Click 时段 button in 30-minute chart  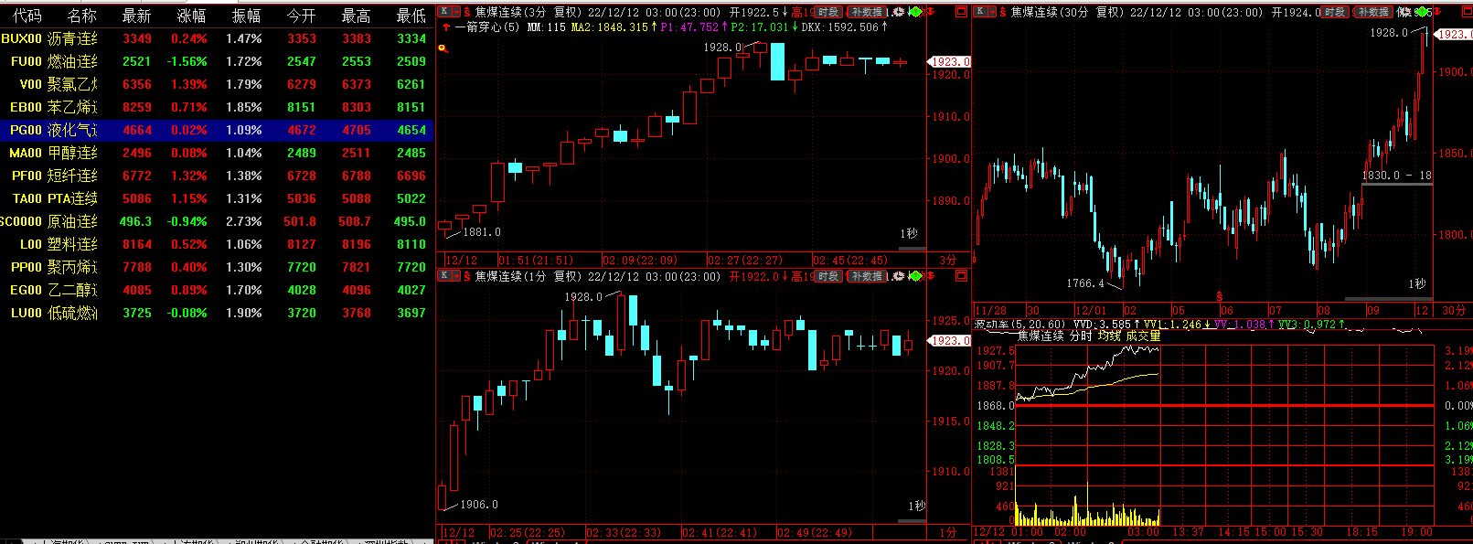[1335, 12]
